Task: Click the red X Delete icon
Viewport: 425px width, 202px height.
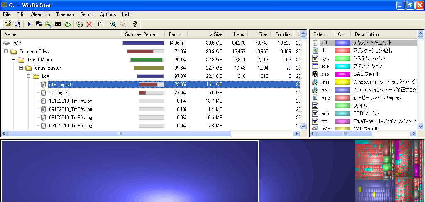Action: 89,24
